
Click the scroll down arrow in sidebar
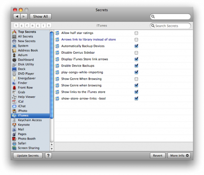click(52, 148)
